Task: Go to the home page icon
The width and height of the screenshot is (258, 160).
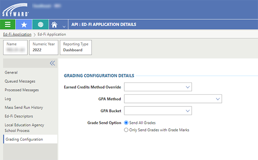Action: (x=54, y=24)
